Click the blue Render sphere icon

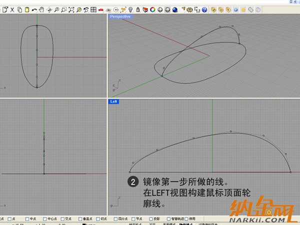pyautogui.click(x=175, y=9)
